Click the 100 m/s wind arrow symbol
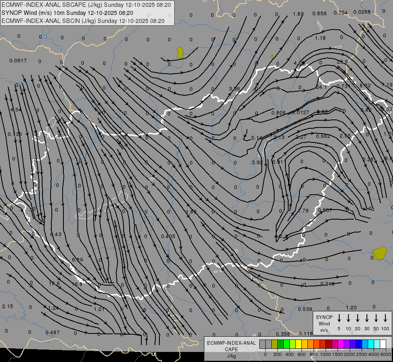This screenshot has width=393, height=362. pyautogui.click(x=385, y=318)
